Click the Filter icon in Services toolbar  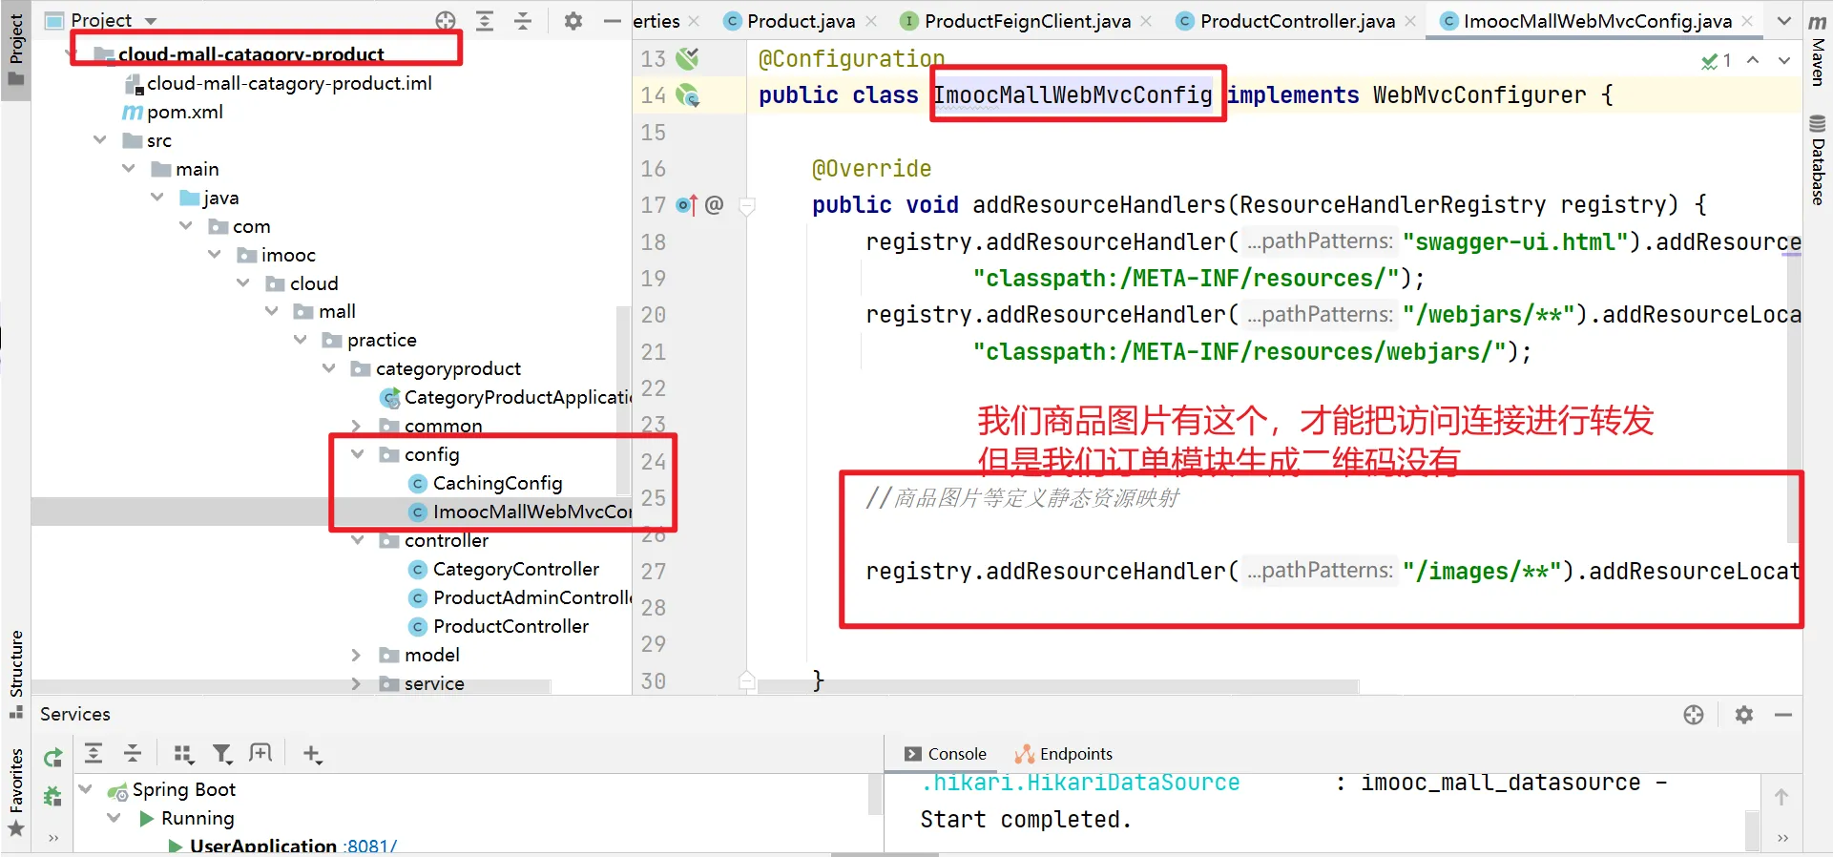click(222, 754)
